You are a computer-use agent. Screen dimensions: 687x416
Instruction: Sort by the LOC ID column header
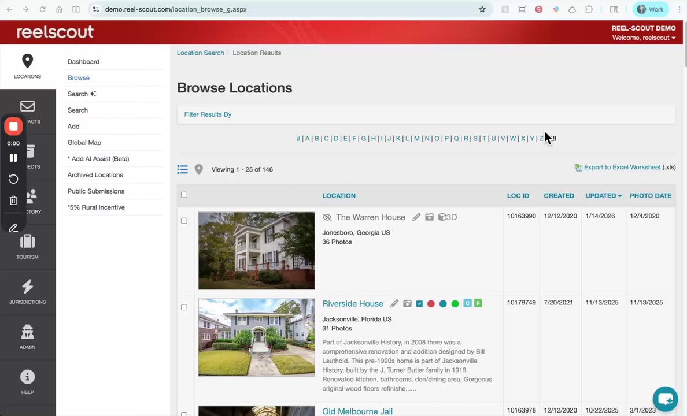click(x=518, y=196)
